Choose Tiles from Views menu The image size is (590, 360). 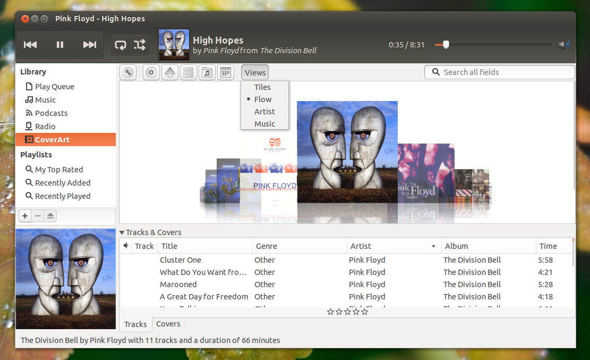(x=264, y=87)
